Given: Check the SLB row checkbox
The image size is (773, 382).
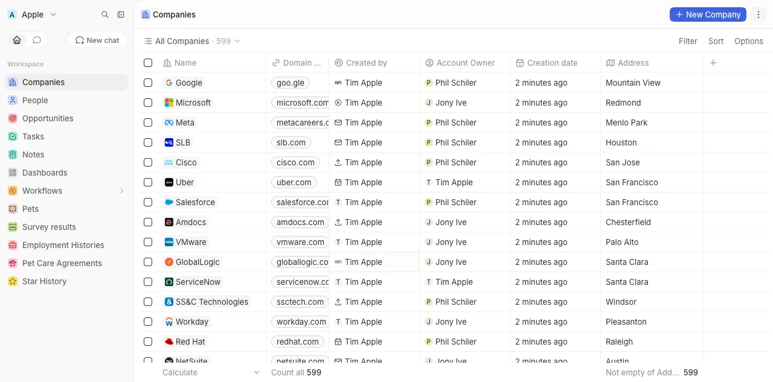Looking at the screenshot, I should pos(148,142).
